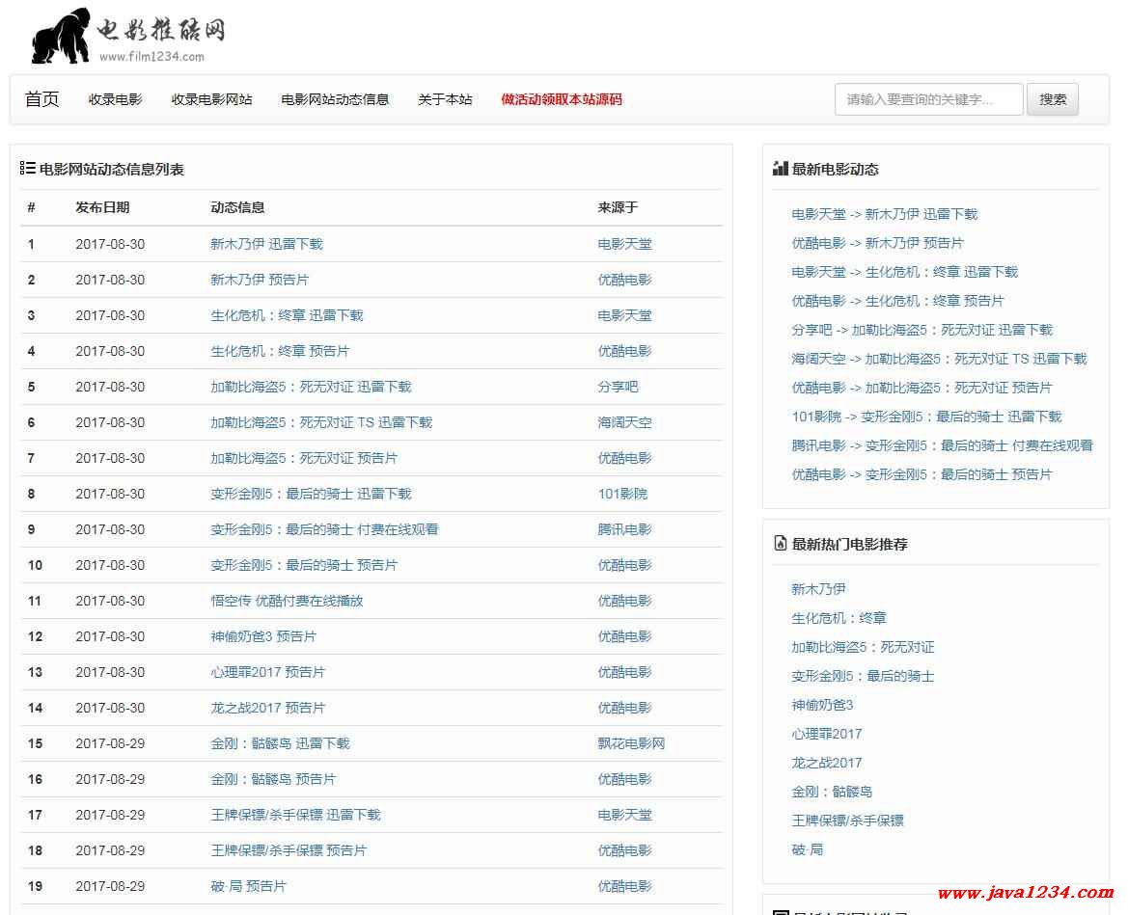Select 金刚：骷髅岛 in hot recommendations

tap(832, 793)
